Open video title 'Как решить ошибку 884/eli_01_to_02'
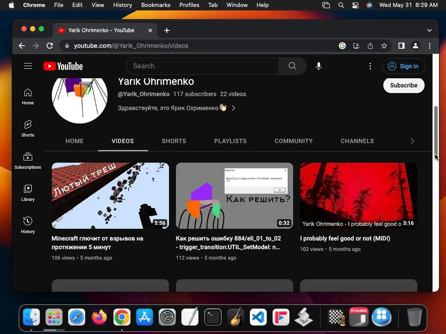 [x=228, y=243]
